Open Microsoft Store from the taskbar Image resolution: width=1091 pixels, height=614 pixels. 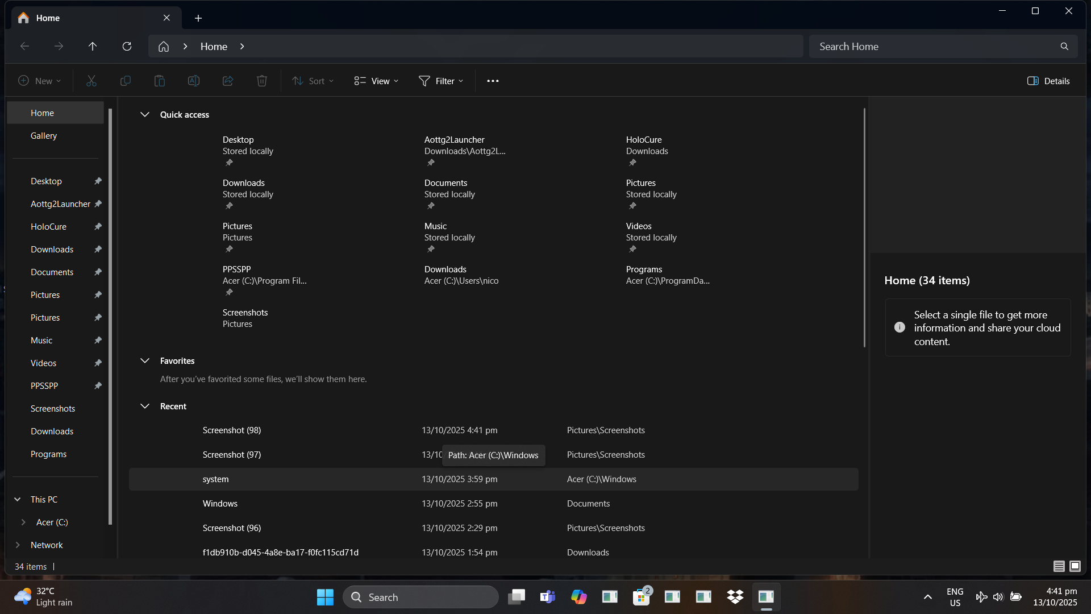point(642,597)
